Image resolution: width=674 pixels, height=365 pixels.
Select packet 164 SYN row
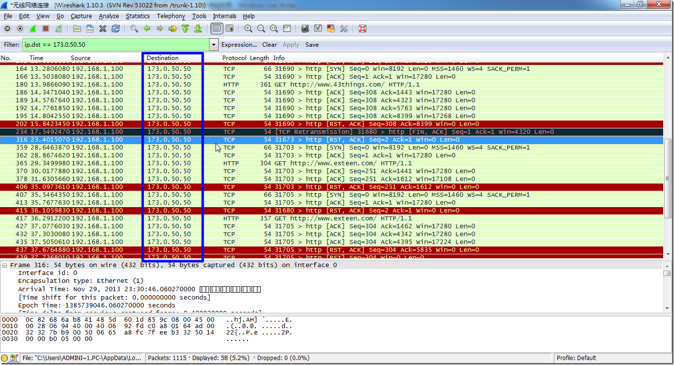pyautogui.click(x=332, y=69)
